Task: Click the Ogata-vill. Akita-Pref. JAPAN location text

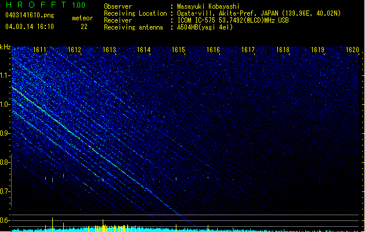Action: click(259, 13)
